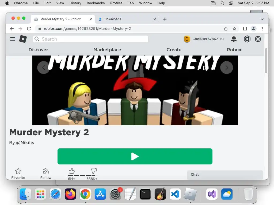Screen dimensions: 274x205
Task: Bookmark this page with the star
Action: tap(234, 29)
